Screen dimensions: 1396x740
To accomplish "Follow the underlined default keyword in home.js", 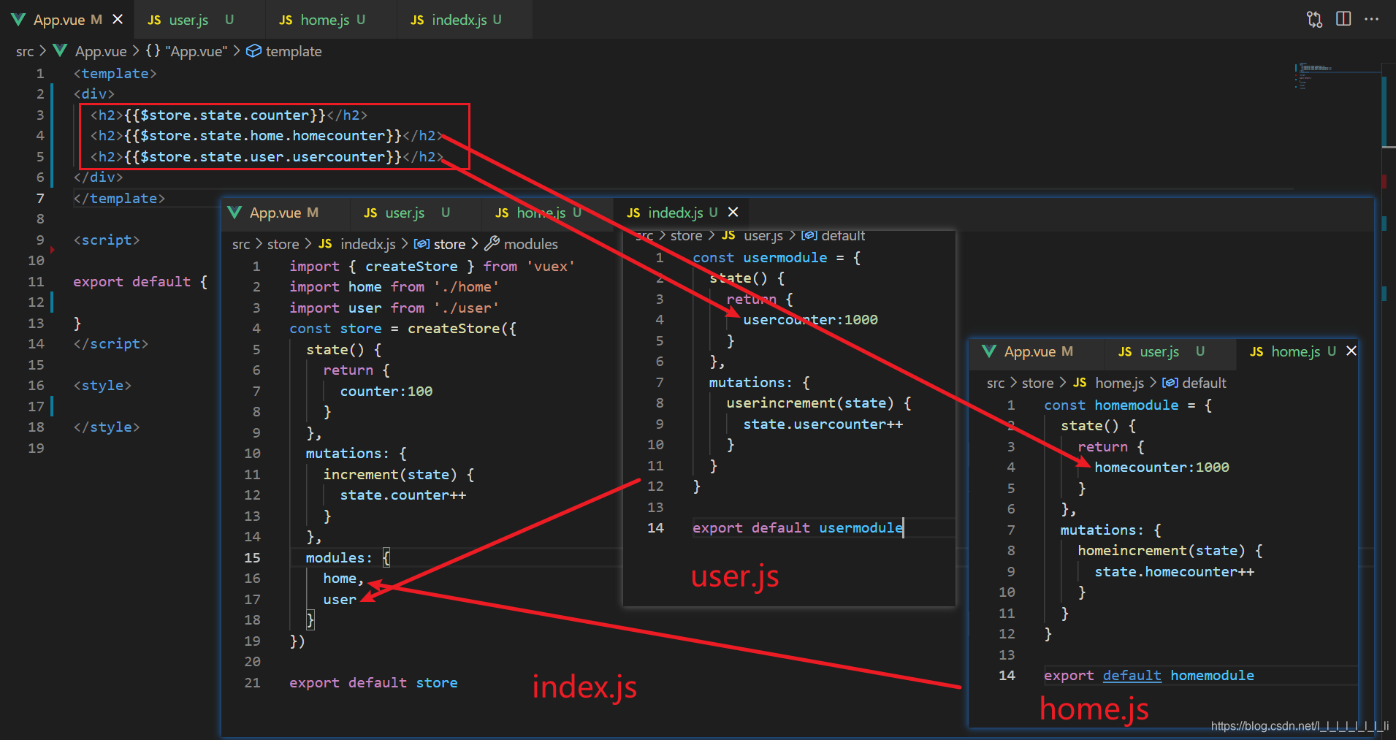I will click(x=1132, y=676).
